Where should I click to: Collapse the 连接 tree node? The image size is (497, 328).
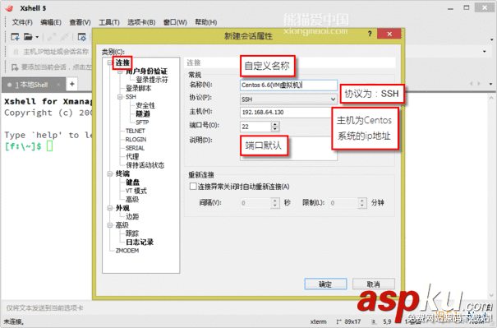[109, 62]
